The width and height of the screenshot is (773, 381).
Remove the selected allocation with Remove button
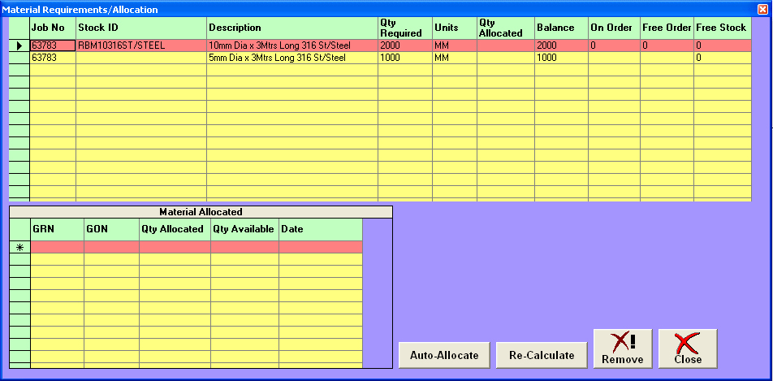[x=623, y=349]
